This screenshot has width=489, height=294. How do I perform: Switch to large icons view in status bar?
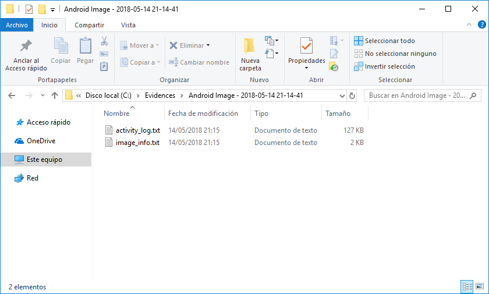point(480,286)
